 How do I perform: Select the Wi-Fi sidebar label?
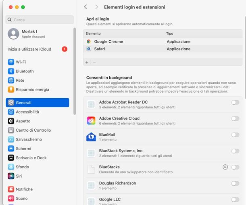21,62
